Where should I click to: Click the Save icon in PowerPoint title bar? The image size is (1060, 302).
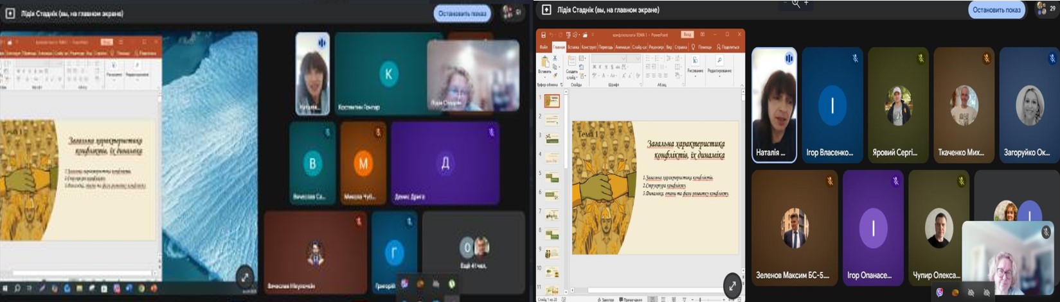pyautogui.click(x=543, y=35)
